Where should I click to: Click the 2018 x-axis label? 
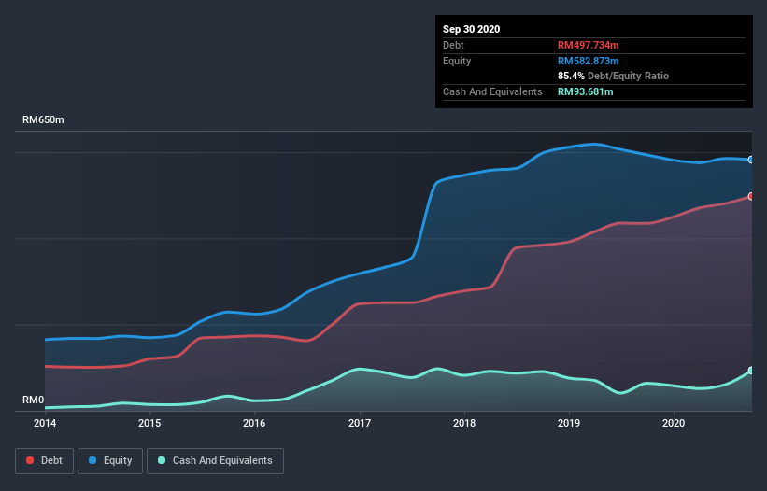click(x=464, y=423)
